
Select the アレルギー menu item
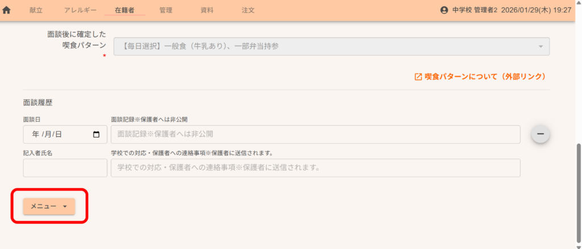[80, 10]
